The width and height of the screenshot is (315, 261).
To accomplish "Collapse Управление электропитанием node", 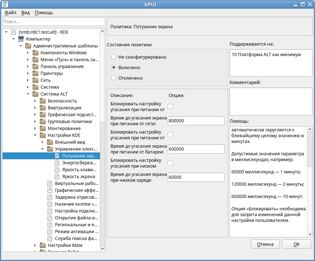I will coord(42,149).
